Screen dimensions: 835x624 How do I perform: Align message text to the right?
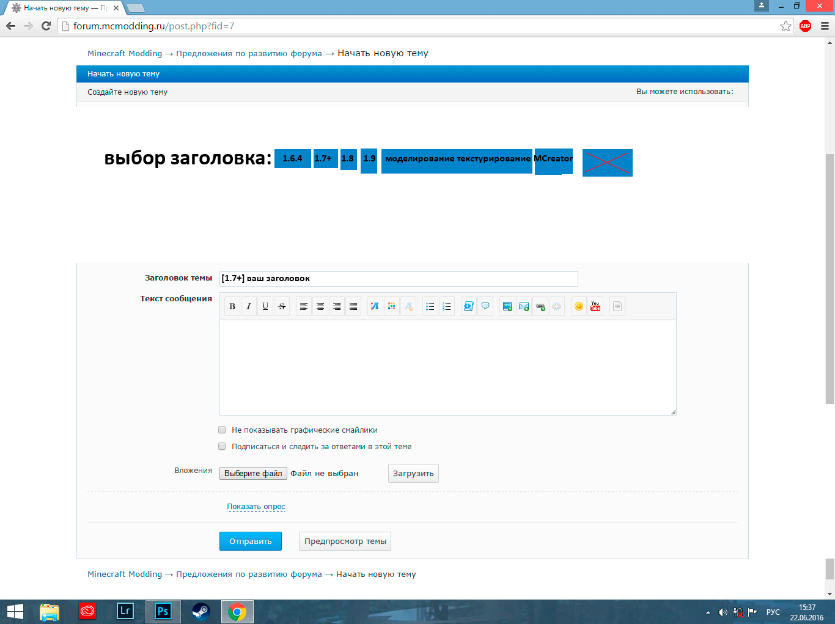[337, 306]
